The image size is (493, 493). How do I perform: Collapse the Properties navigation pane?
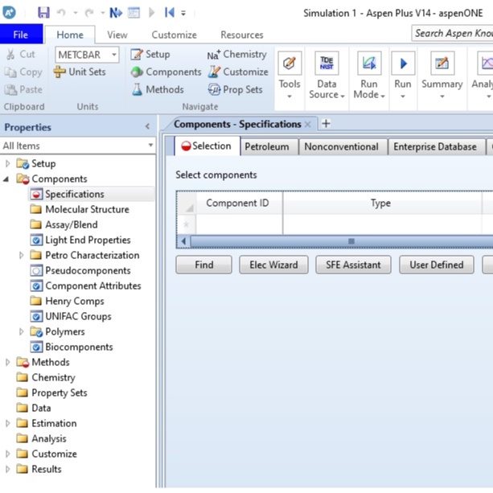[147, 127]
